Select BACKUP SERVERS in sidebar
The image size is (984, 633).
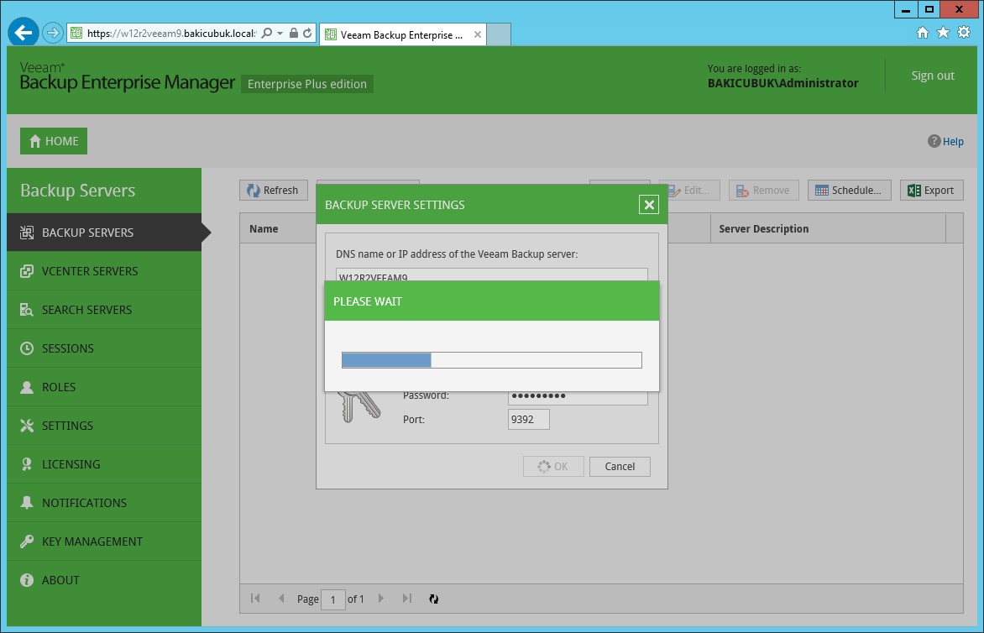click(104, 232)
